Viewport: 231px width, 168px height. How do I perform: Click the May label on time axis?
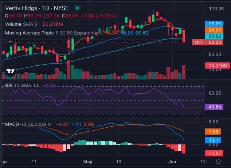(x=88, y=162)
